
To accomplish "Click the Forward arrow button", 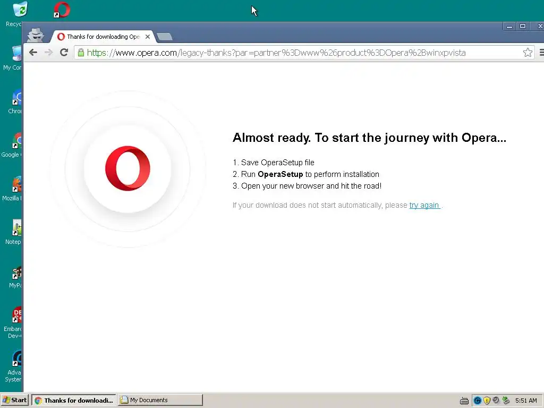I will (48, 53).
